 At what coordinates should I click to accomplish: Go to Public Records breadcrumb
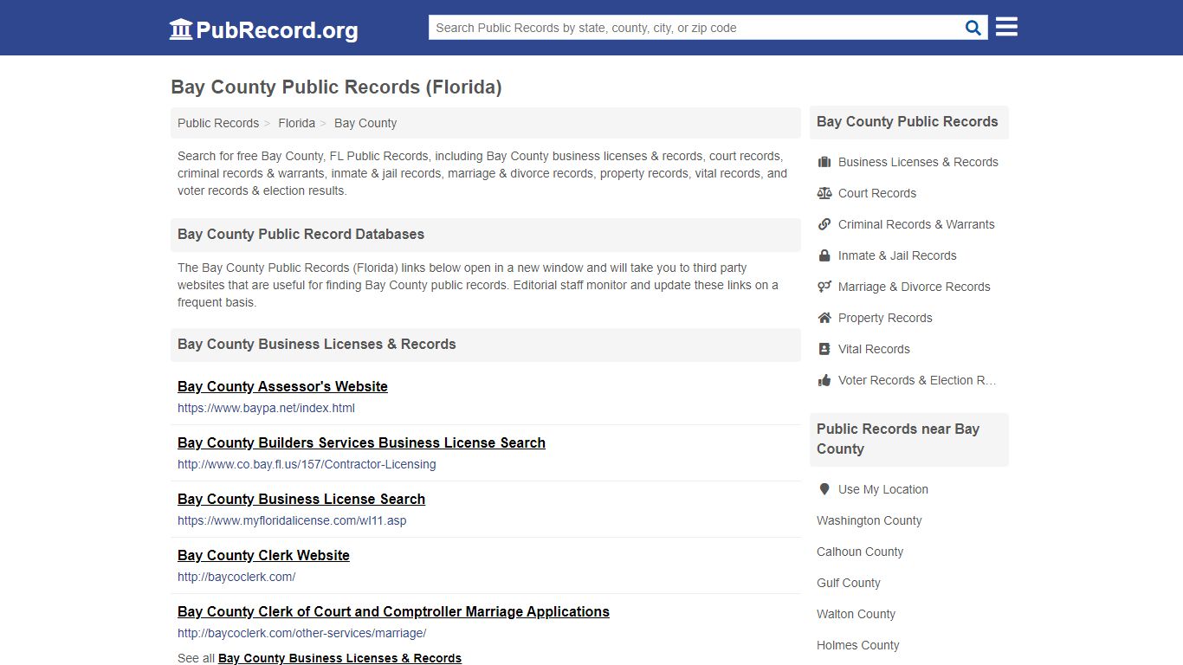pyautogui.click(x=218, y=123)
